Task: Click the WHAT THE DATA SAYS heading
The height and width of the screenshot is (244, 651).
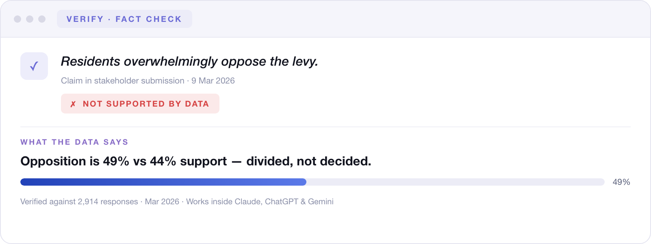Action: point(74,142)
